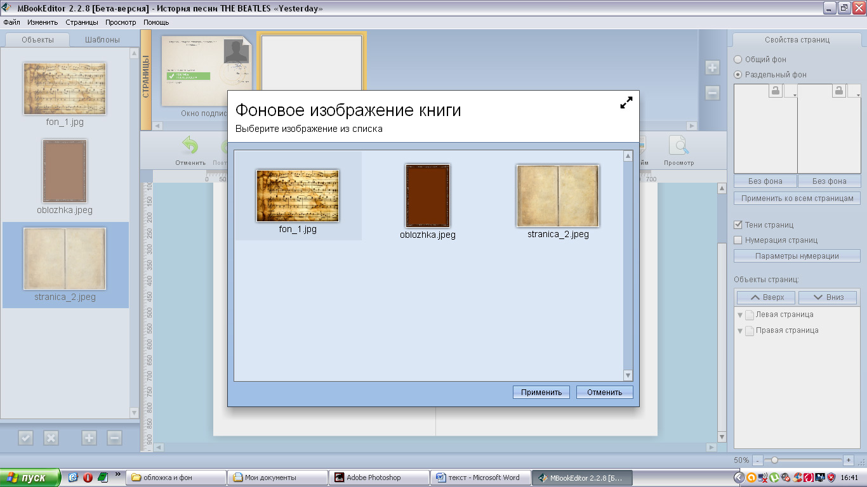Screen dimensions: 867x487
Task: Click the plus add-page button beside page strip
Action: point(712,68)
